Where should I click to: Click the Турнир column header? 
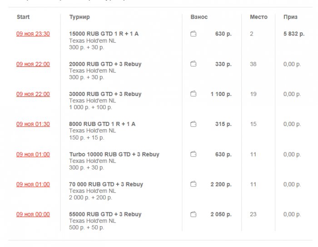(79, 17)
